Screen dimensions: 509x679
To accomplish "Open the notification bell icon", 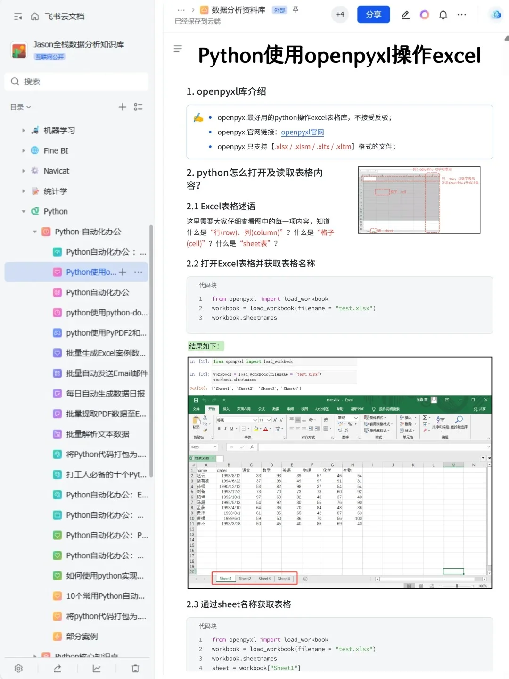I will point(443,15).
